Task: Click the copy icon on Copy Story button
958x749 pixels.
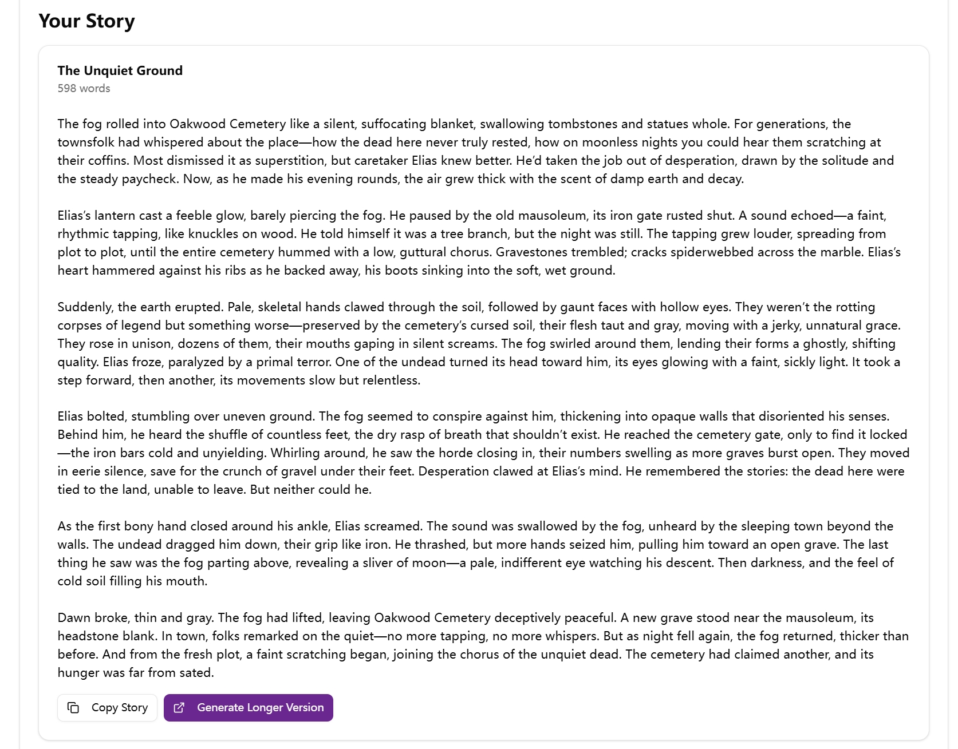Action: [73, 707]
